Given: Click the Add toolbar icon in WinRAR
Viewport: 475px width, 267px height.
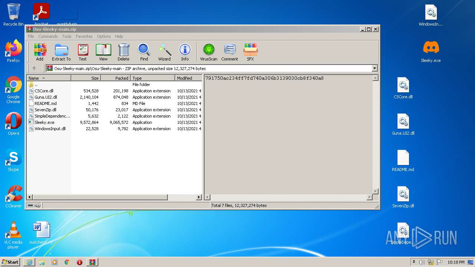Looking at the screenshot, I should (x=40, y=52).
